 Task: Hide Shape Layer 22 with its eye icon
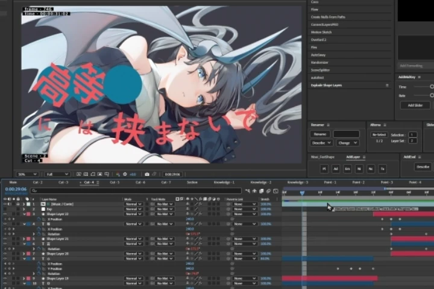pyautogui.click(x=5, y=214)
